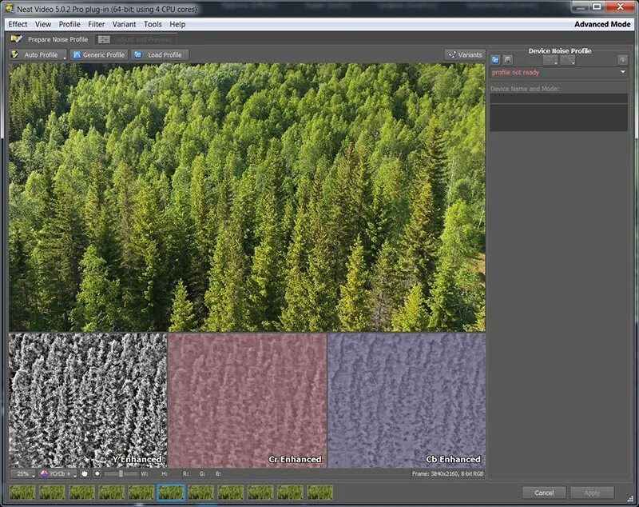
Task: Select the fifth frame thumbnail
Action: click(x=141, y=493)
